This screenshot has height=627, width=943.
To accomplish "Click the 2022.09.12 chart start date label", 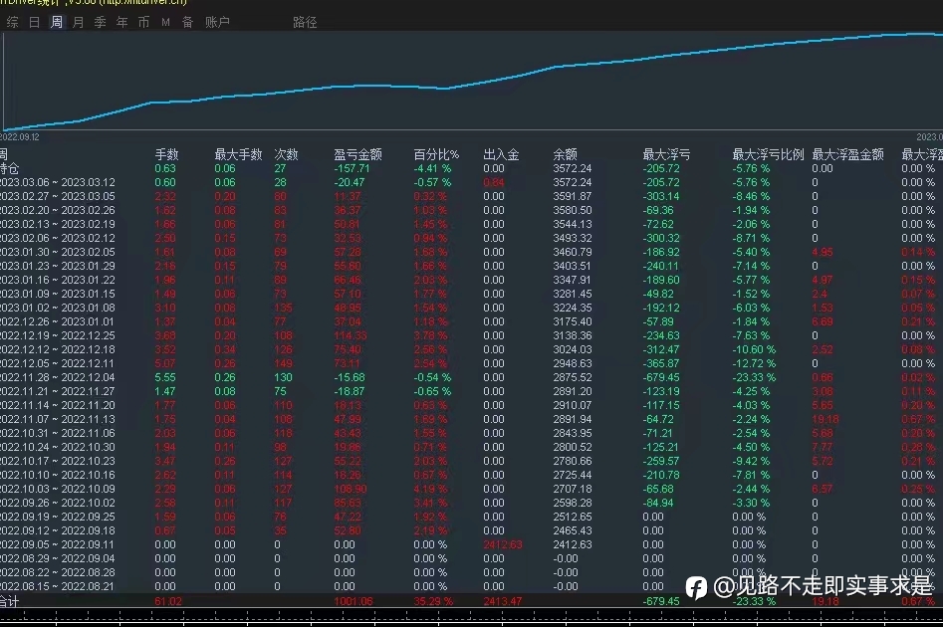I will click(x=19, y=137).
